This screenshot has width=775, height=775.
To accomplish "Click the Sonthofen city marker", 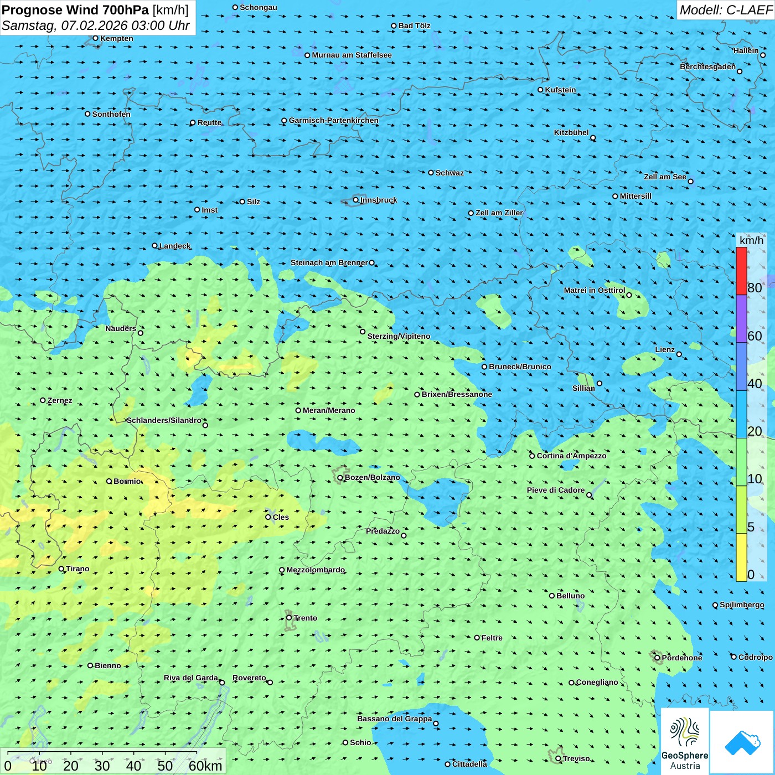I will 87,114.
